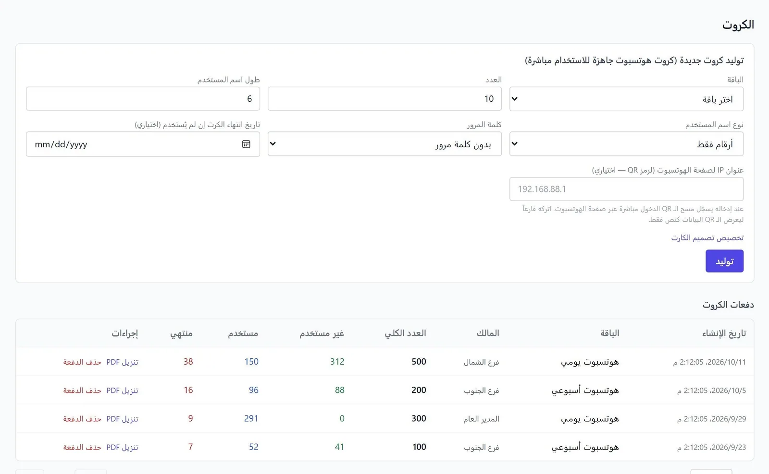This screenshot has height=474, width=769.
Task: Click the total count 500 cell
Action: pyautogui.click(x=419, y=362)
